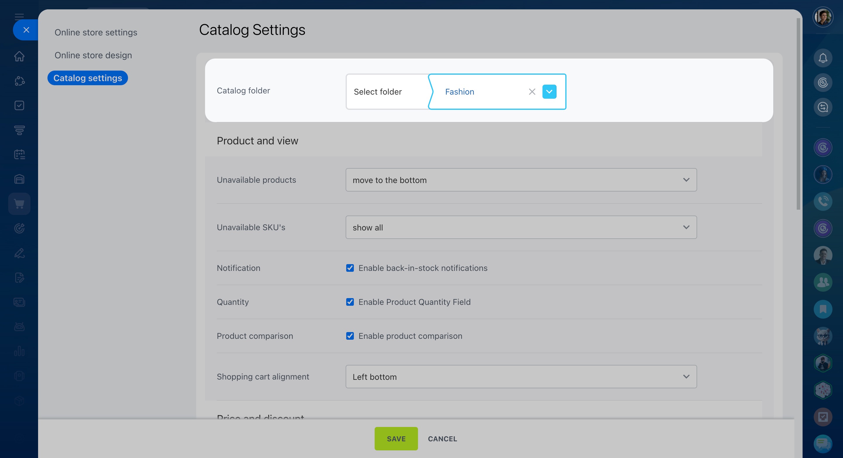
Task: Click the tasks checkmark icon in left sidebar
Action: click(19, 105)
